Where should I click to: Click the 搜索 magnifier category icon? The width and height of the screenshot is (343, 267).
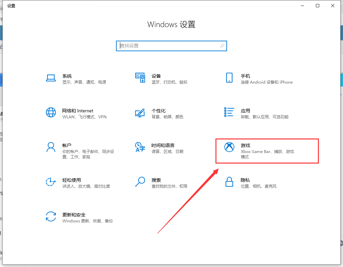140,182
